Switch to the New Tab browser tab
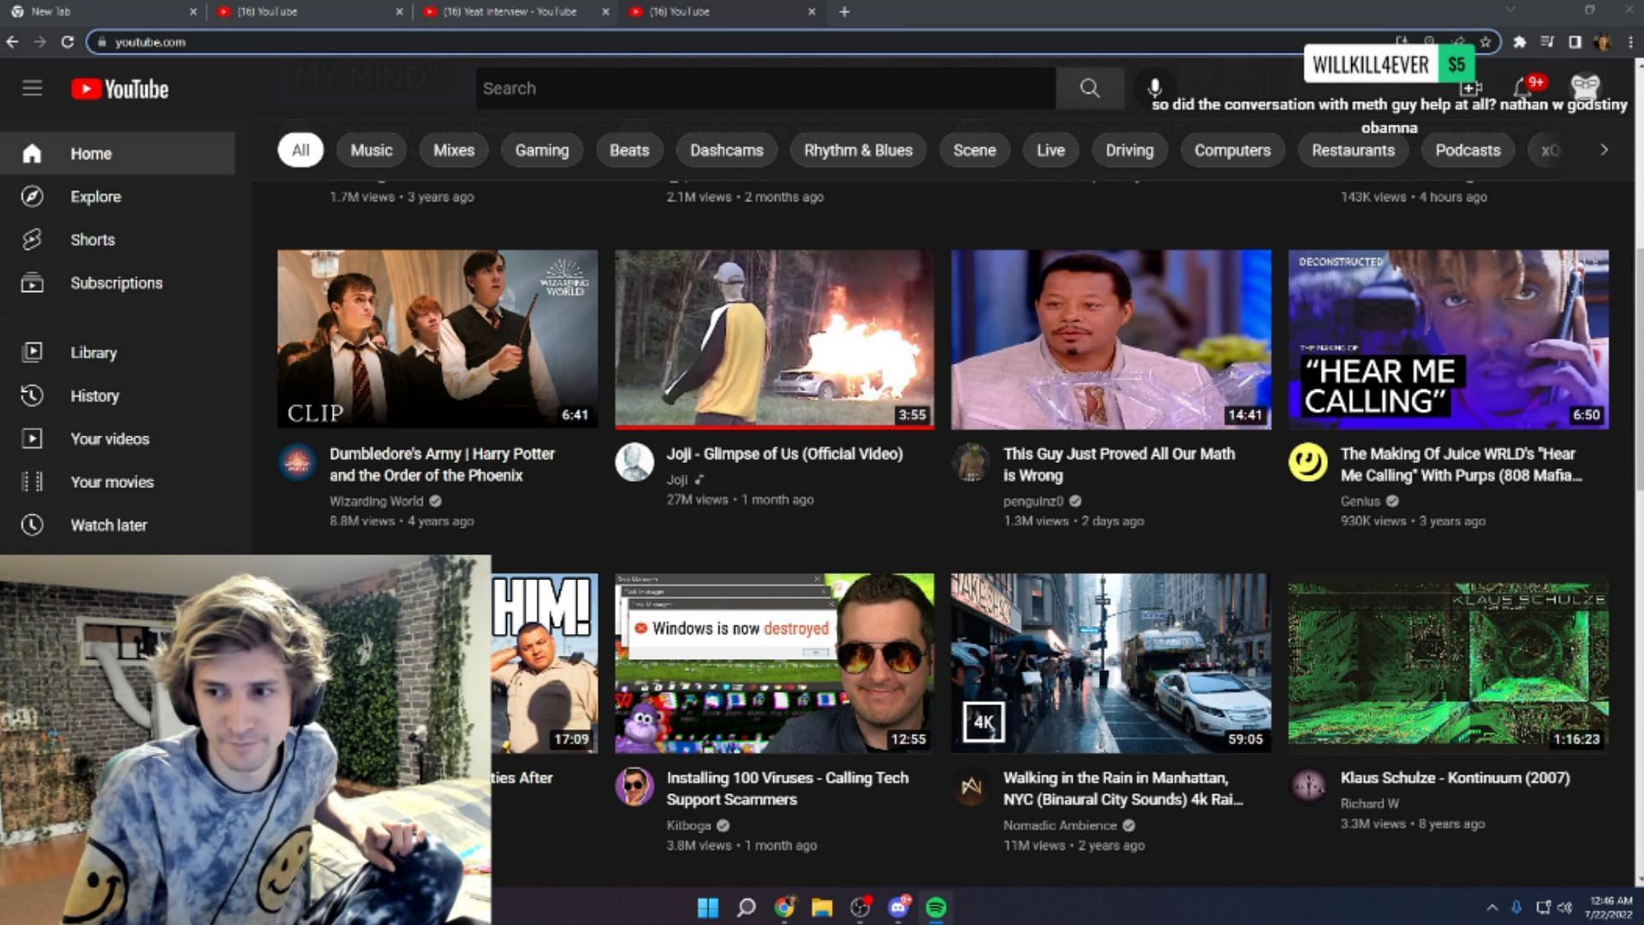 click(x=103, y=12)
